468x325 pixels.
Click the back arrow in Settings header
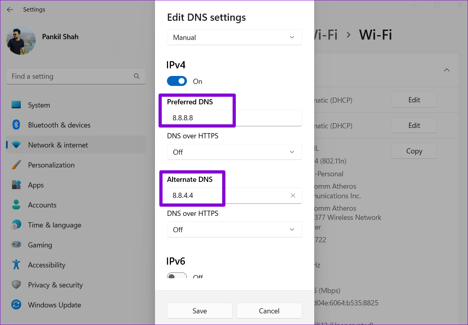[10, 10]
